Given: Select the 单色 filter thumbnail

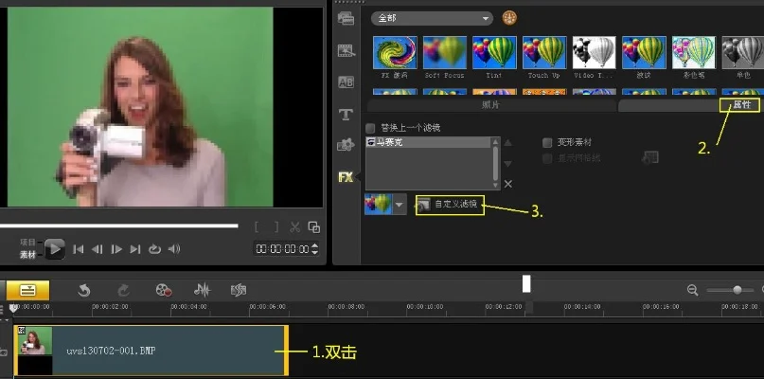Looking at the screenshot, I should pyautogui.click(x=743, y=52).
